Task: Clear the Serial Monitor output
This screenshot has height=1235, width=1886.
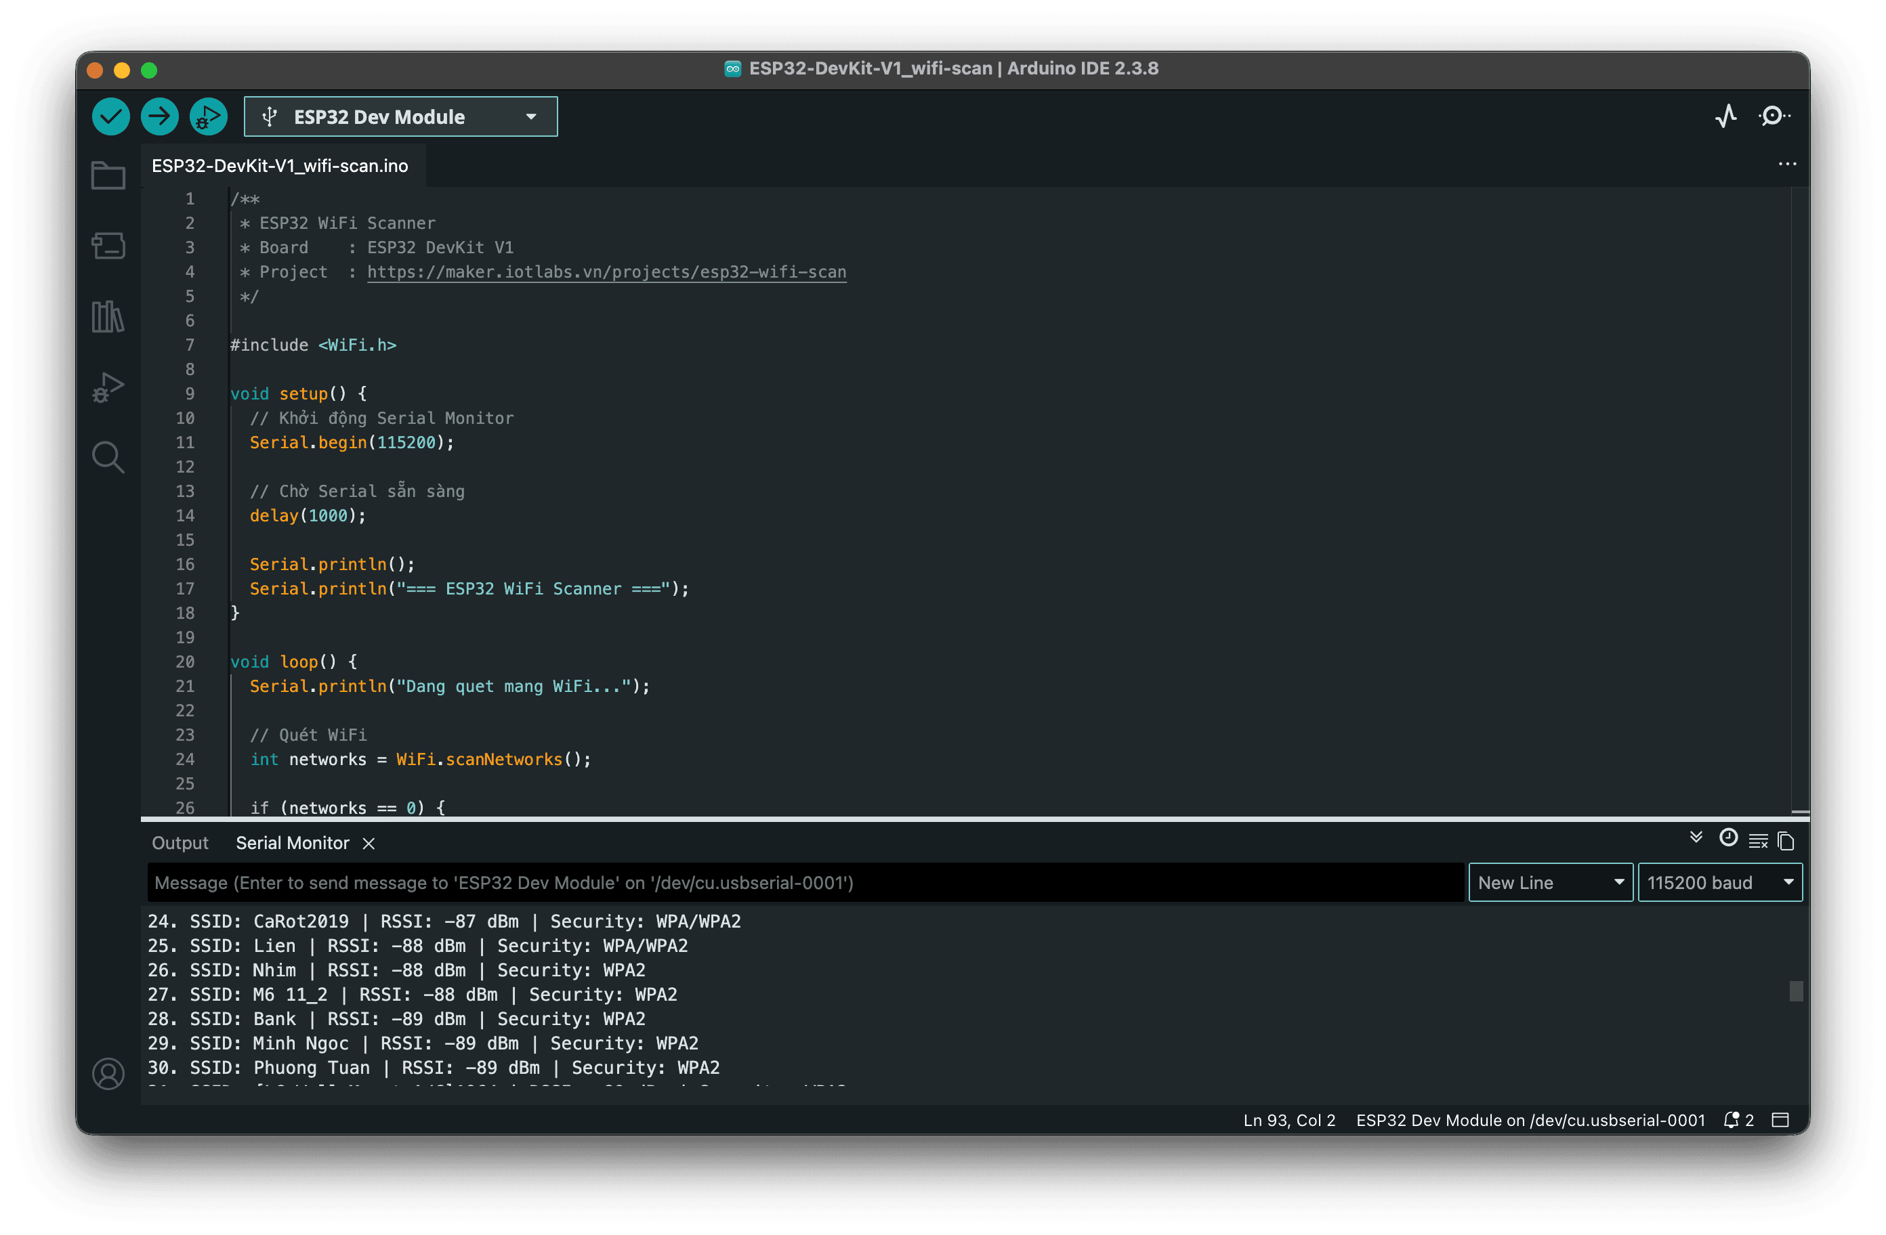Action: 1758,842
